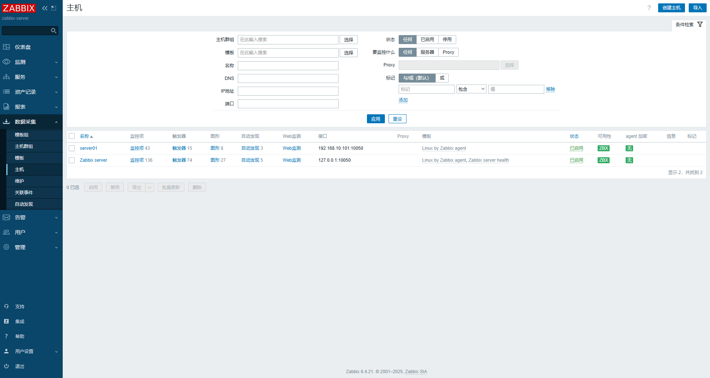Set 要监控什么 to Proxy
710x378 pixels.
click(448, 52)
